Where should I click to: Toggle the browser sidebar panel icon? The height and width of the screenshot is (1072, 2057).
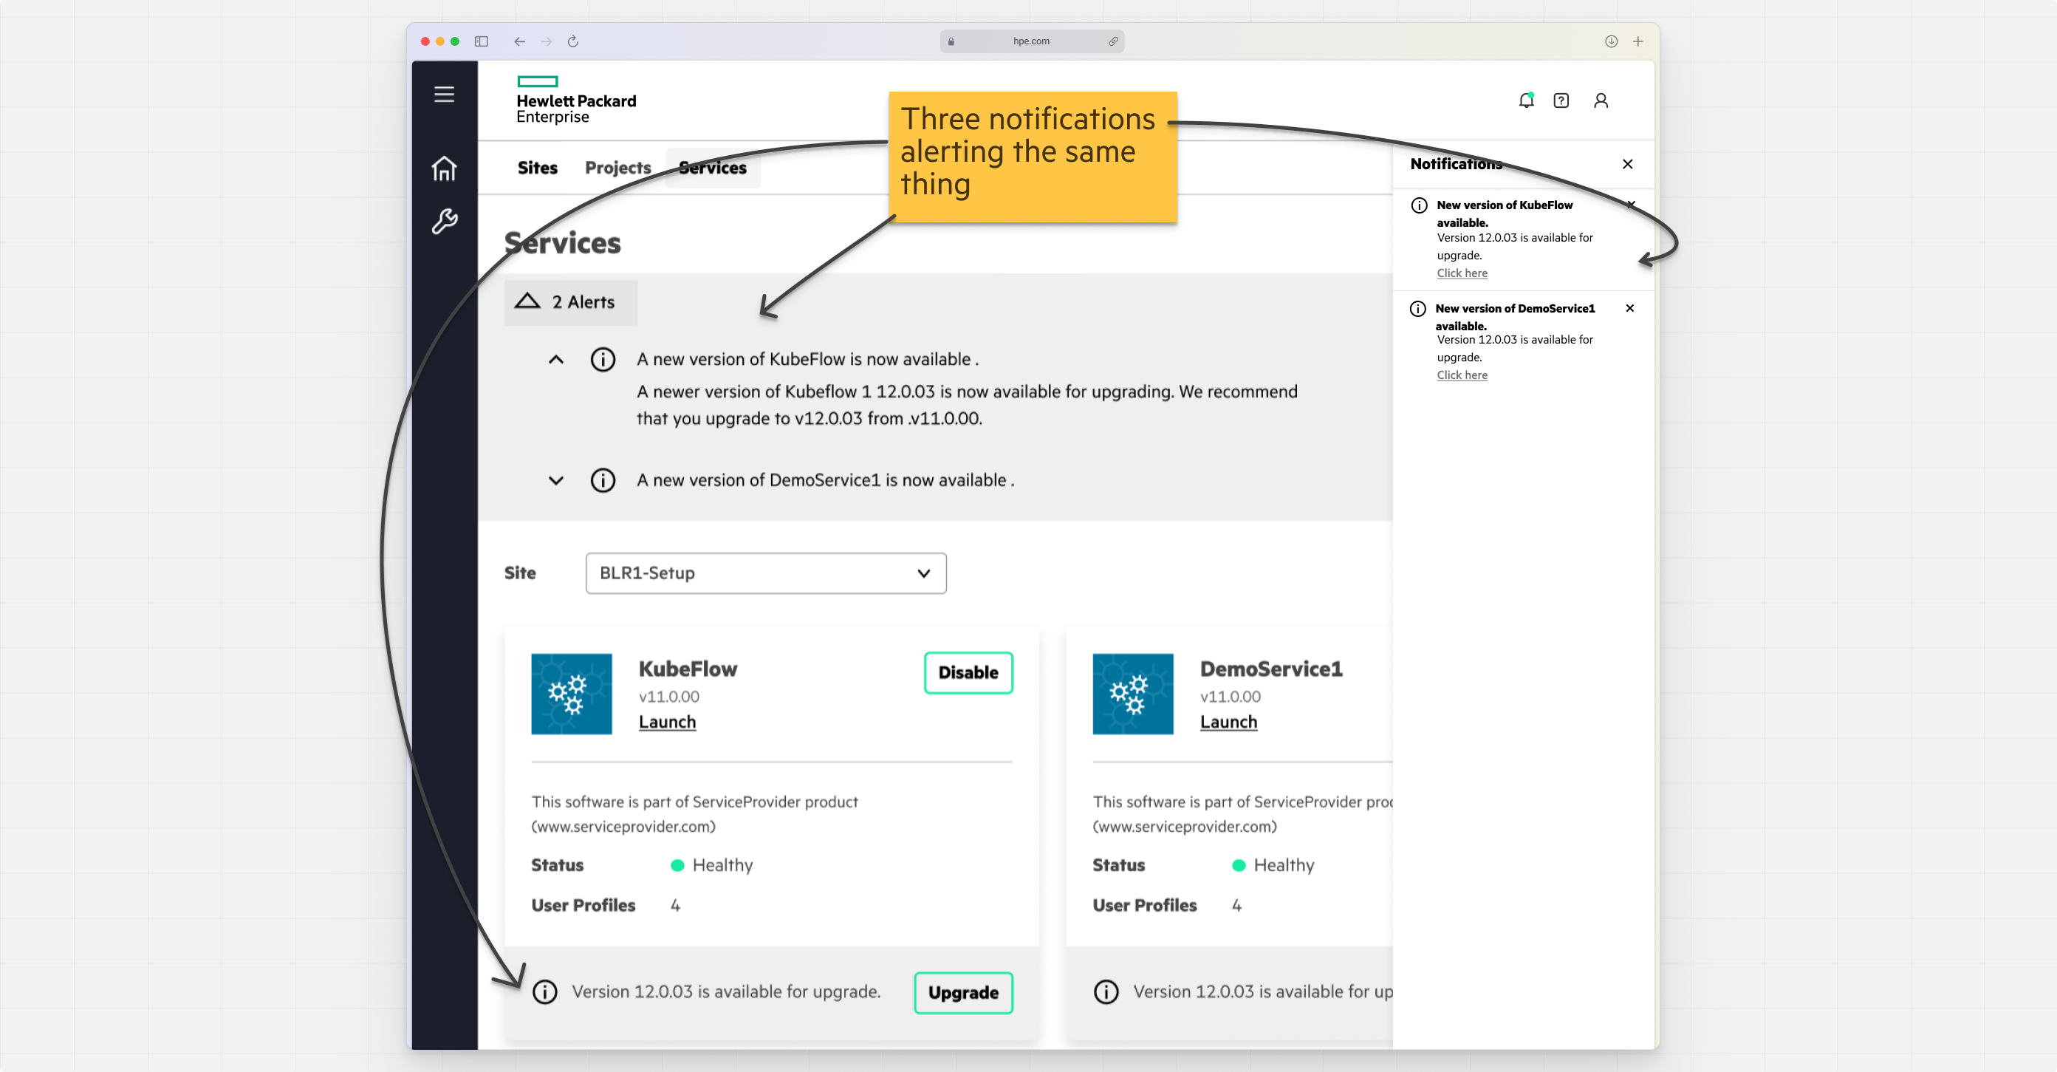coord(481,41)
